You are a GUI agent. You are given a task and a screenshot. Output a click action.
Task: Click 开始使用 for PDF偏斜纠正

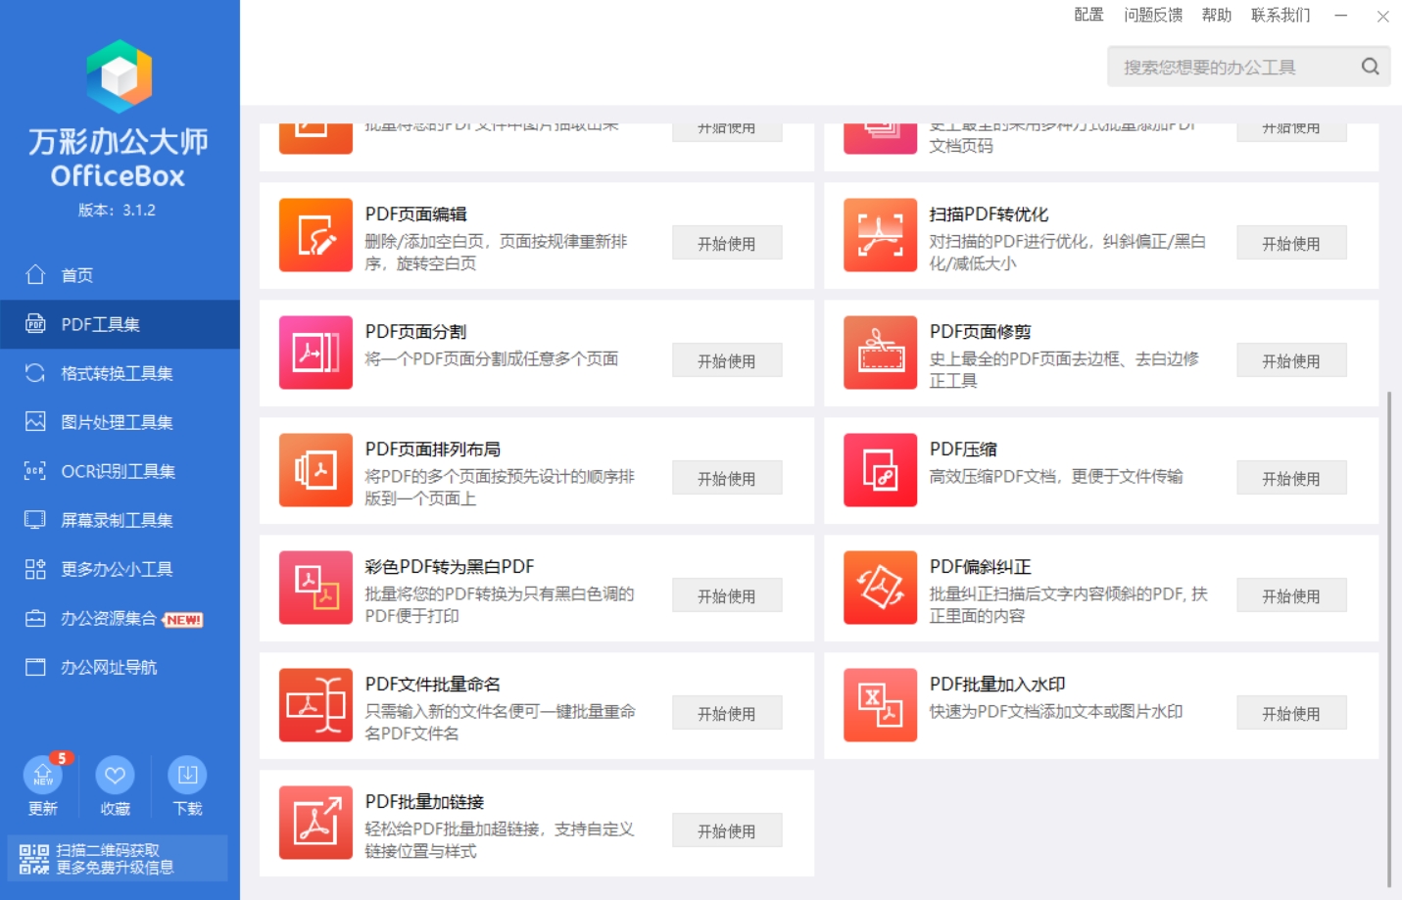click(1291, 595)
